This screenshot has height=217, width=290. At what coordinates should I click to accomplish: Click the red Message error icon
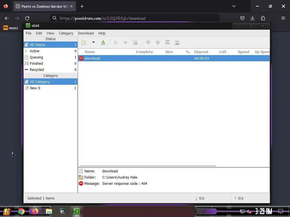pyautogui.click(x=81, y=183)
